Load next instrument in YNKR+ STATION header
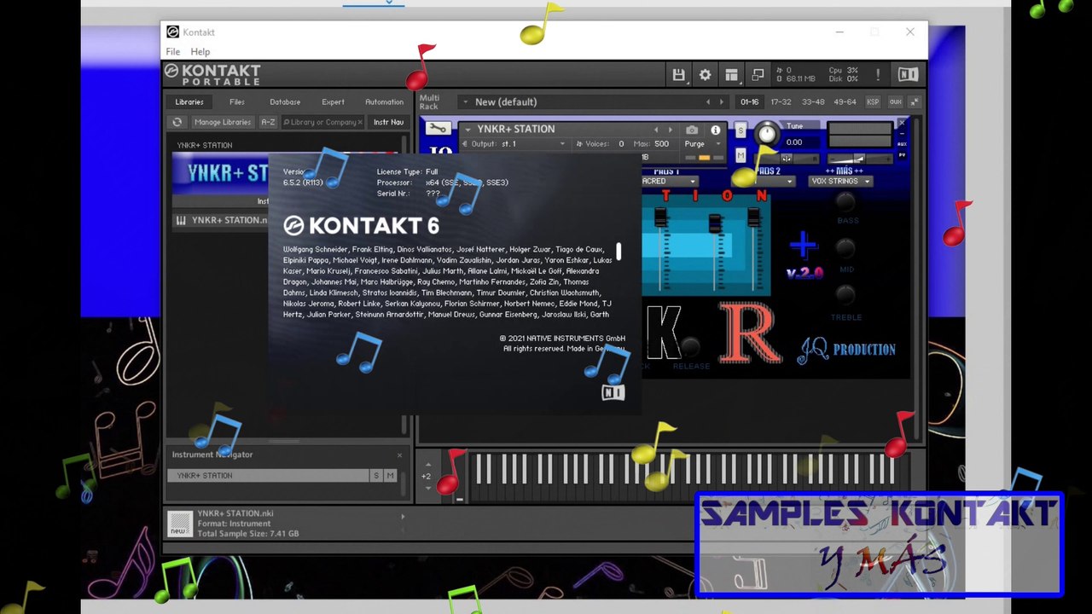The image size is (1092, 614). click(670, 130)
